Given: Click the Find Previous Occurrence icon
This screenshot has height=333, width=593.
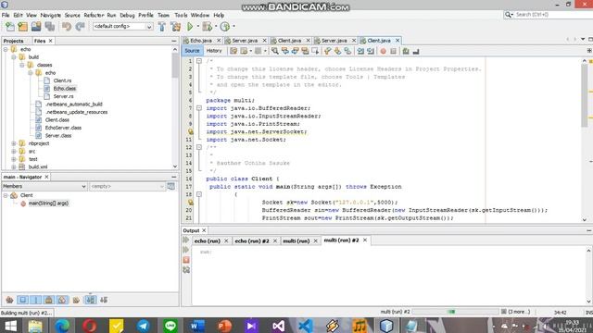Looking at the screenshot, I should tap(284, 51).
